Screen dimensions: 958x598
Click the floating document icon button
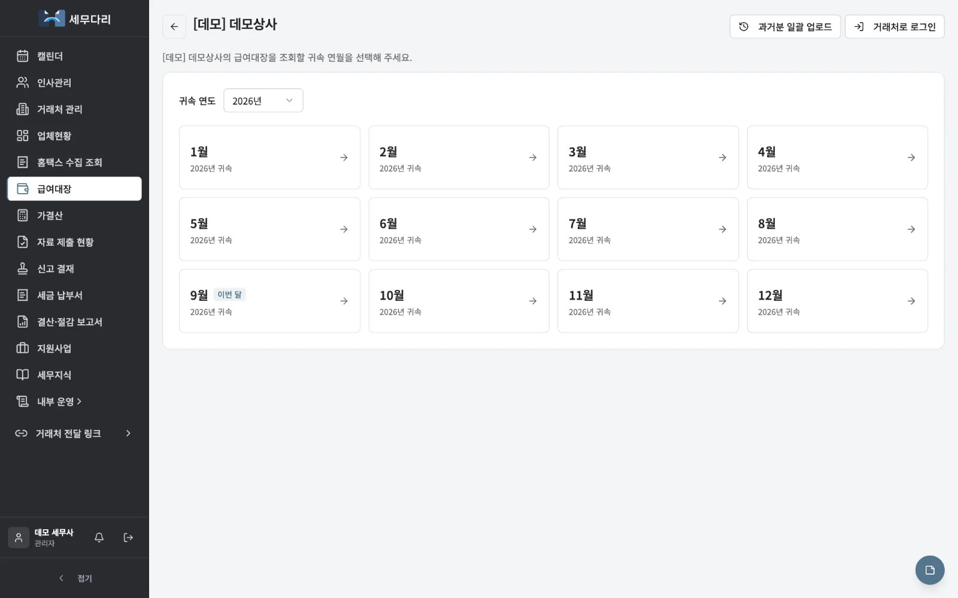(x=929, y=570)
